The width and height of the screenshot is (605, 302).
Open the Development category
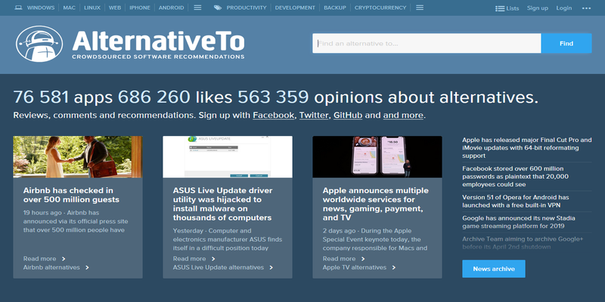[295, 8]
